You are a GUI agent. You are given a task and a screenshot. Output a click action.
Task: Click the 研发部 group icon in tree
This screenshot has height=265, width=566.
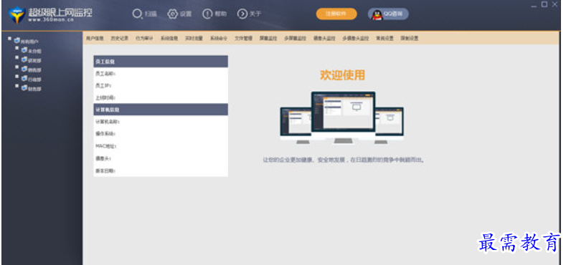tap(24, 59)
